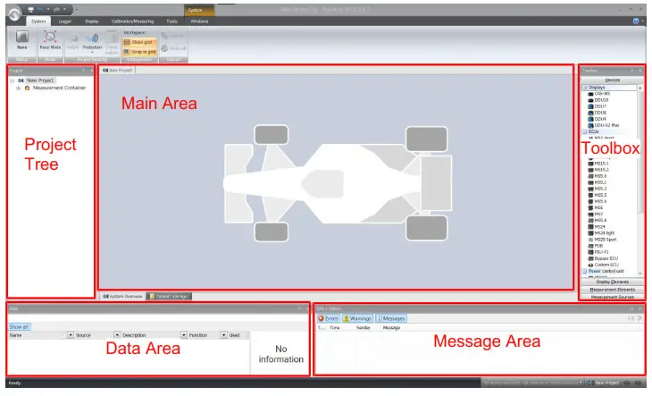The height and width of the screenshot is (396, 652).
Task: Collapse the Displays group in toolbox
Action: (585, 88)
